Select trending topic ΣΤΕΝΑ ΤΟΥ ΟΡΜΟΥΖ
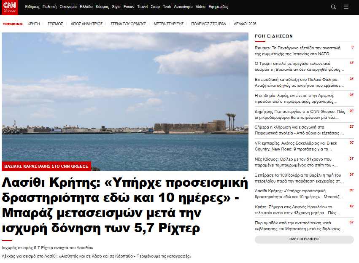 pyautogui.click(x=128, y=24)
